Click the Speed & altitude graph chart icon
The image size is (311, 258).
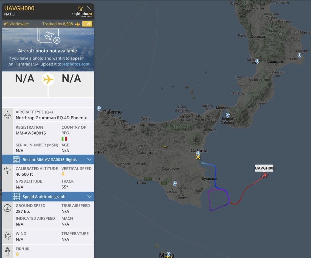pyautogui.click(x=16, y=197)
